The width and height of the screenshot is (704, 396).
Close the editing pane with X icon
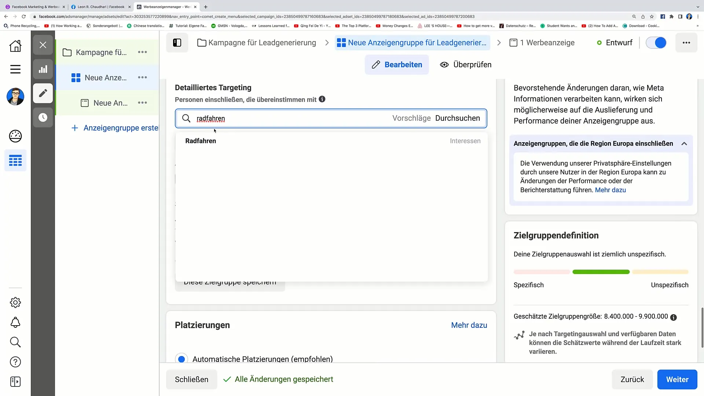pos(43,45)
